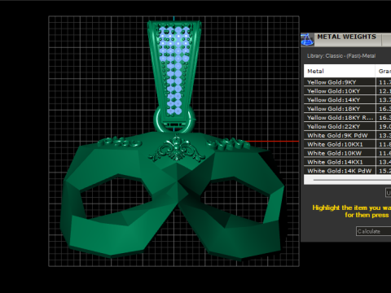Click the Calculate button
This screenshot has height=293, width=391.
click(374, 231)
